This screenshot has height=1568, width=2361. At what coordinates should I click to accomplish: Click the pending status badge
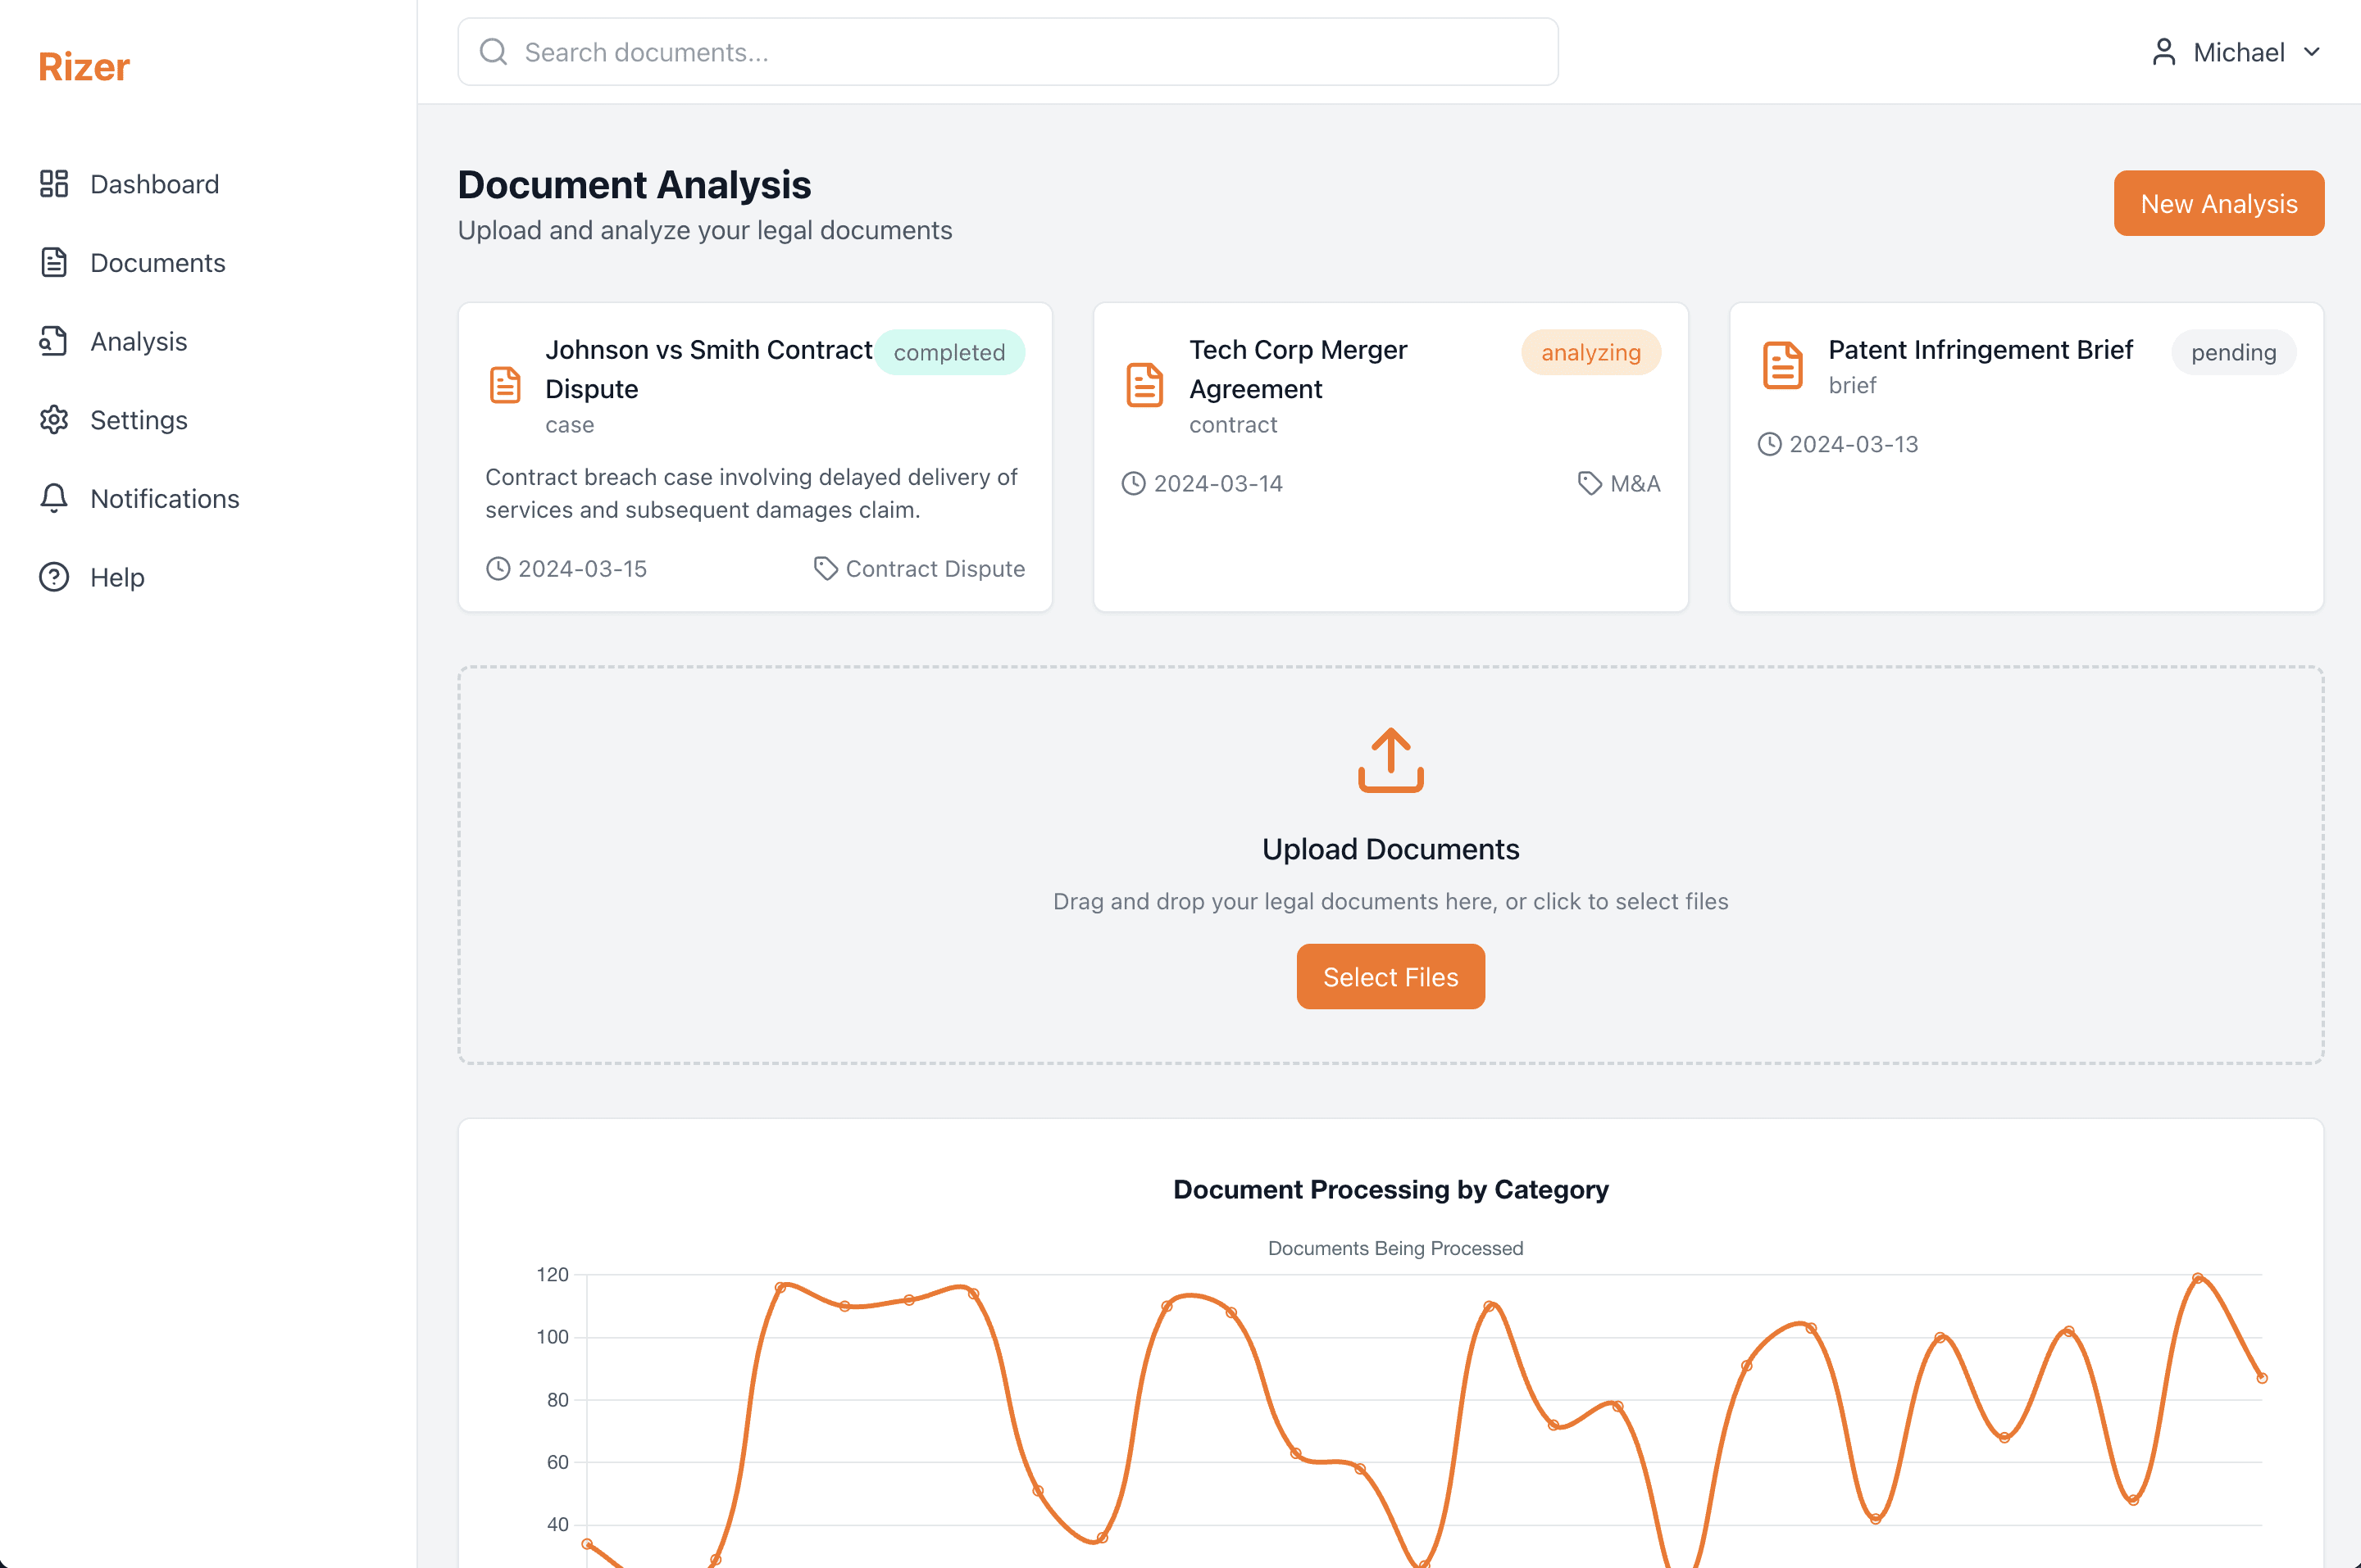coord(2234,352)
